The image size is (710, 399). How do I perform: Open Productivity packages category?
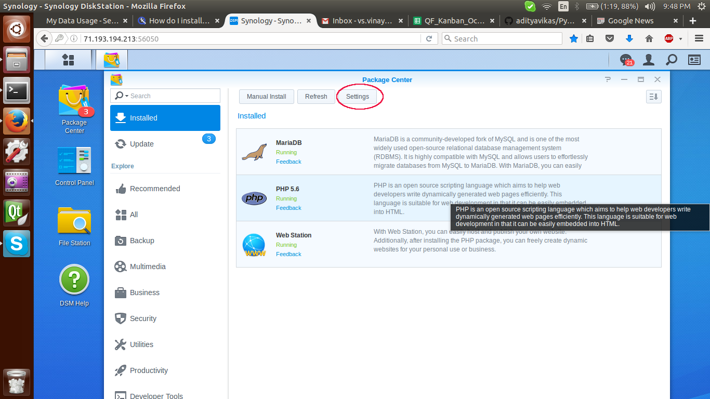tap(165, 370)
